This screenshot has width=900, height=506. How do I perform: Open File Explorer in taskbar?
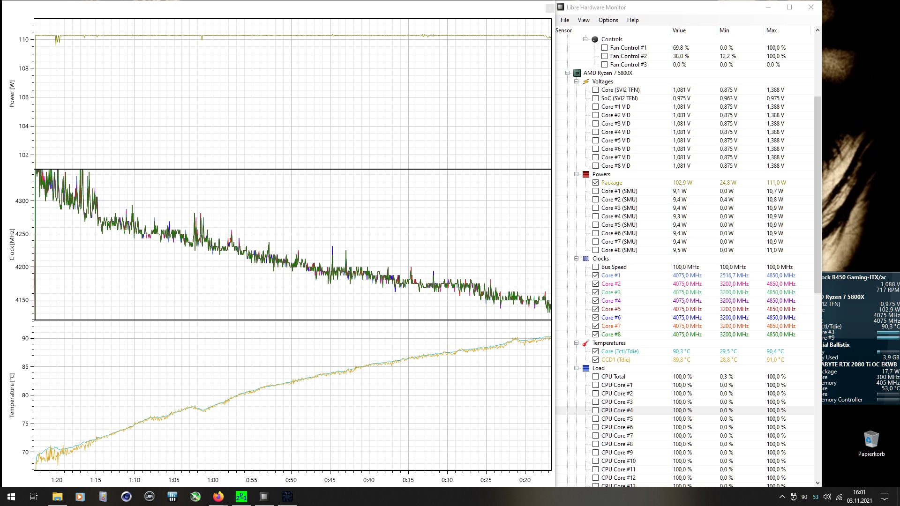57,497
